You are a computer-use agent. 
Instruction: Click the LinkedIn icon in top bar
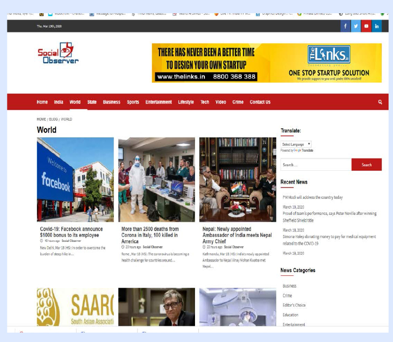[x=377, y=26]
